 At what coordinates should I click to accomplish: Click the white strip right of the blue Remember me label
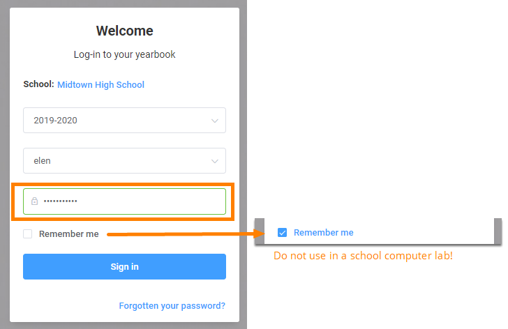click(x=426, y=233)
